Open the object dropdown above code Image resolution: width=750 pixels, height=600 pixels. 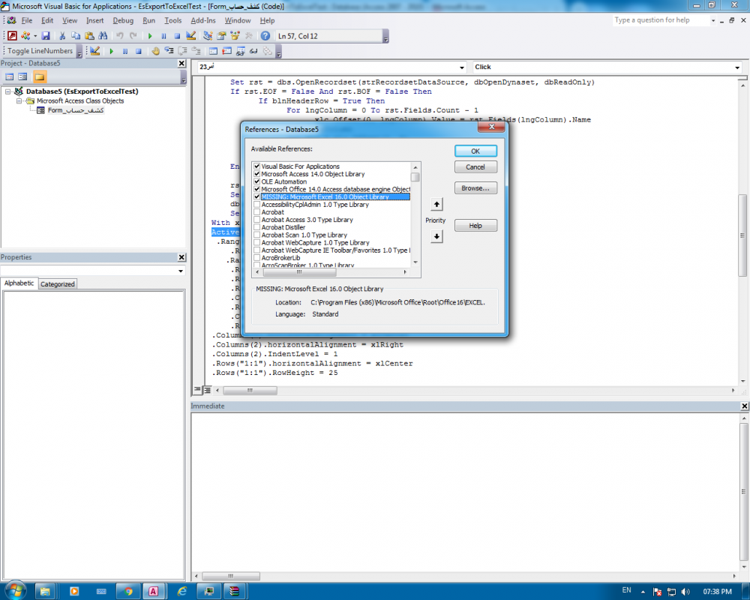pos(461,67)
